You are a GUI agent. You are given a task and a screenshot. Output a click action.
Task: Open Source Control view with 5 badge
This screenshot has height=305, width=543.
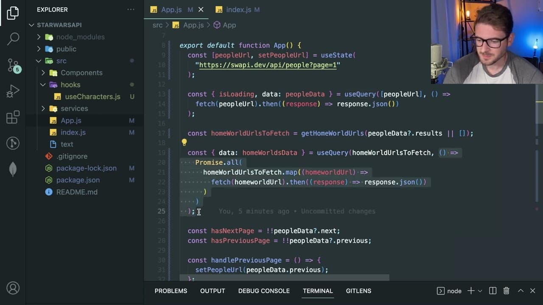click(13, 65)
